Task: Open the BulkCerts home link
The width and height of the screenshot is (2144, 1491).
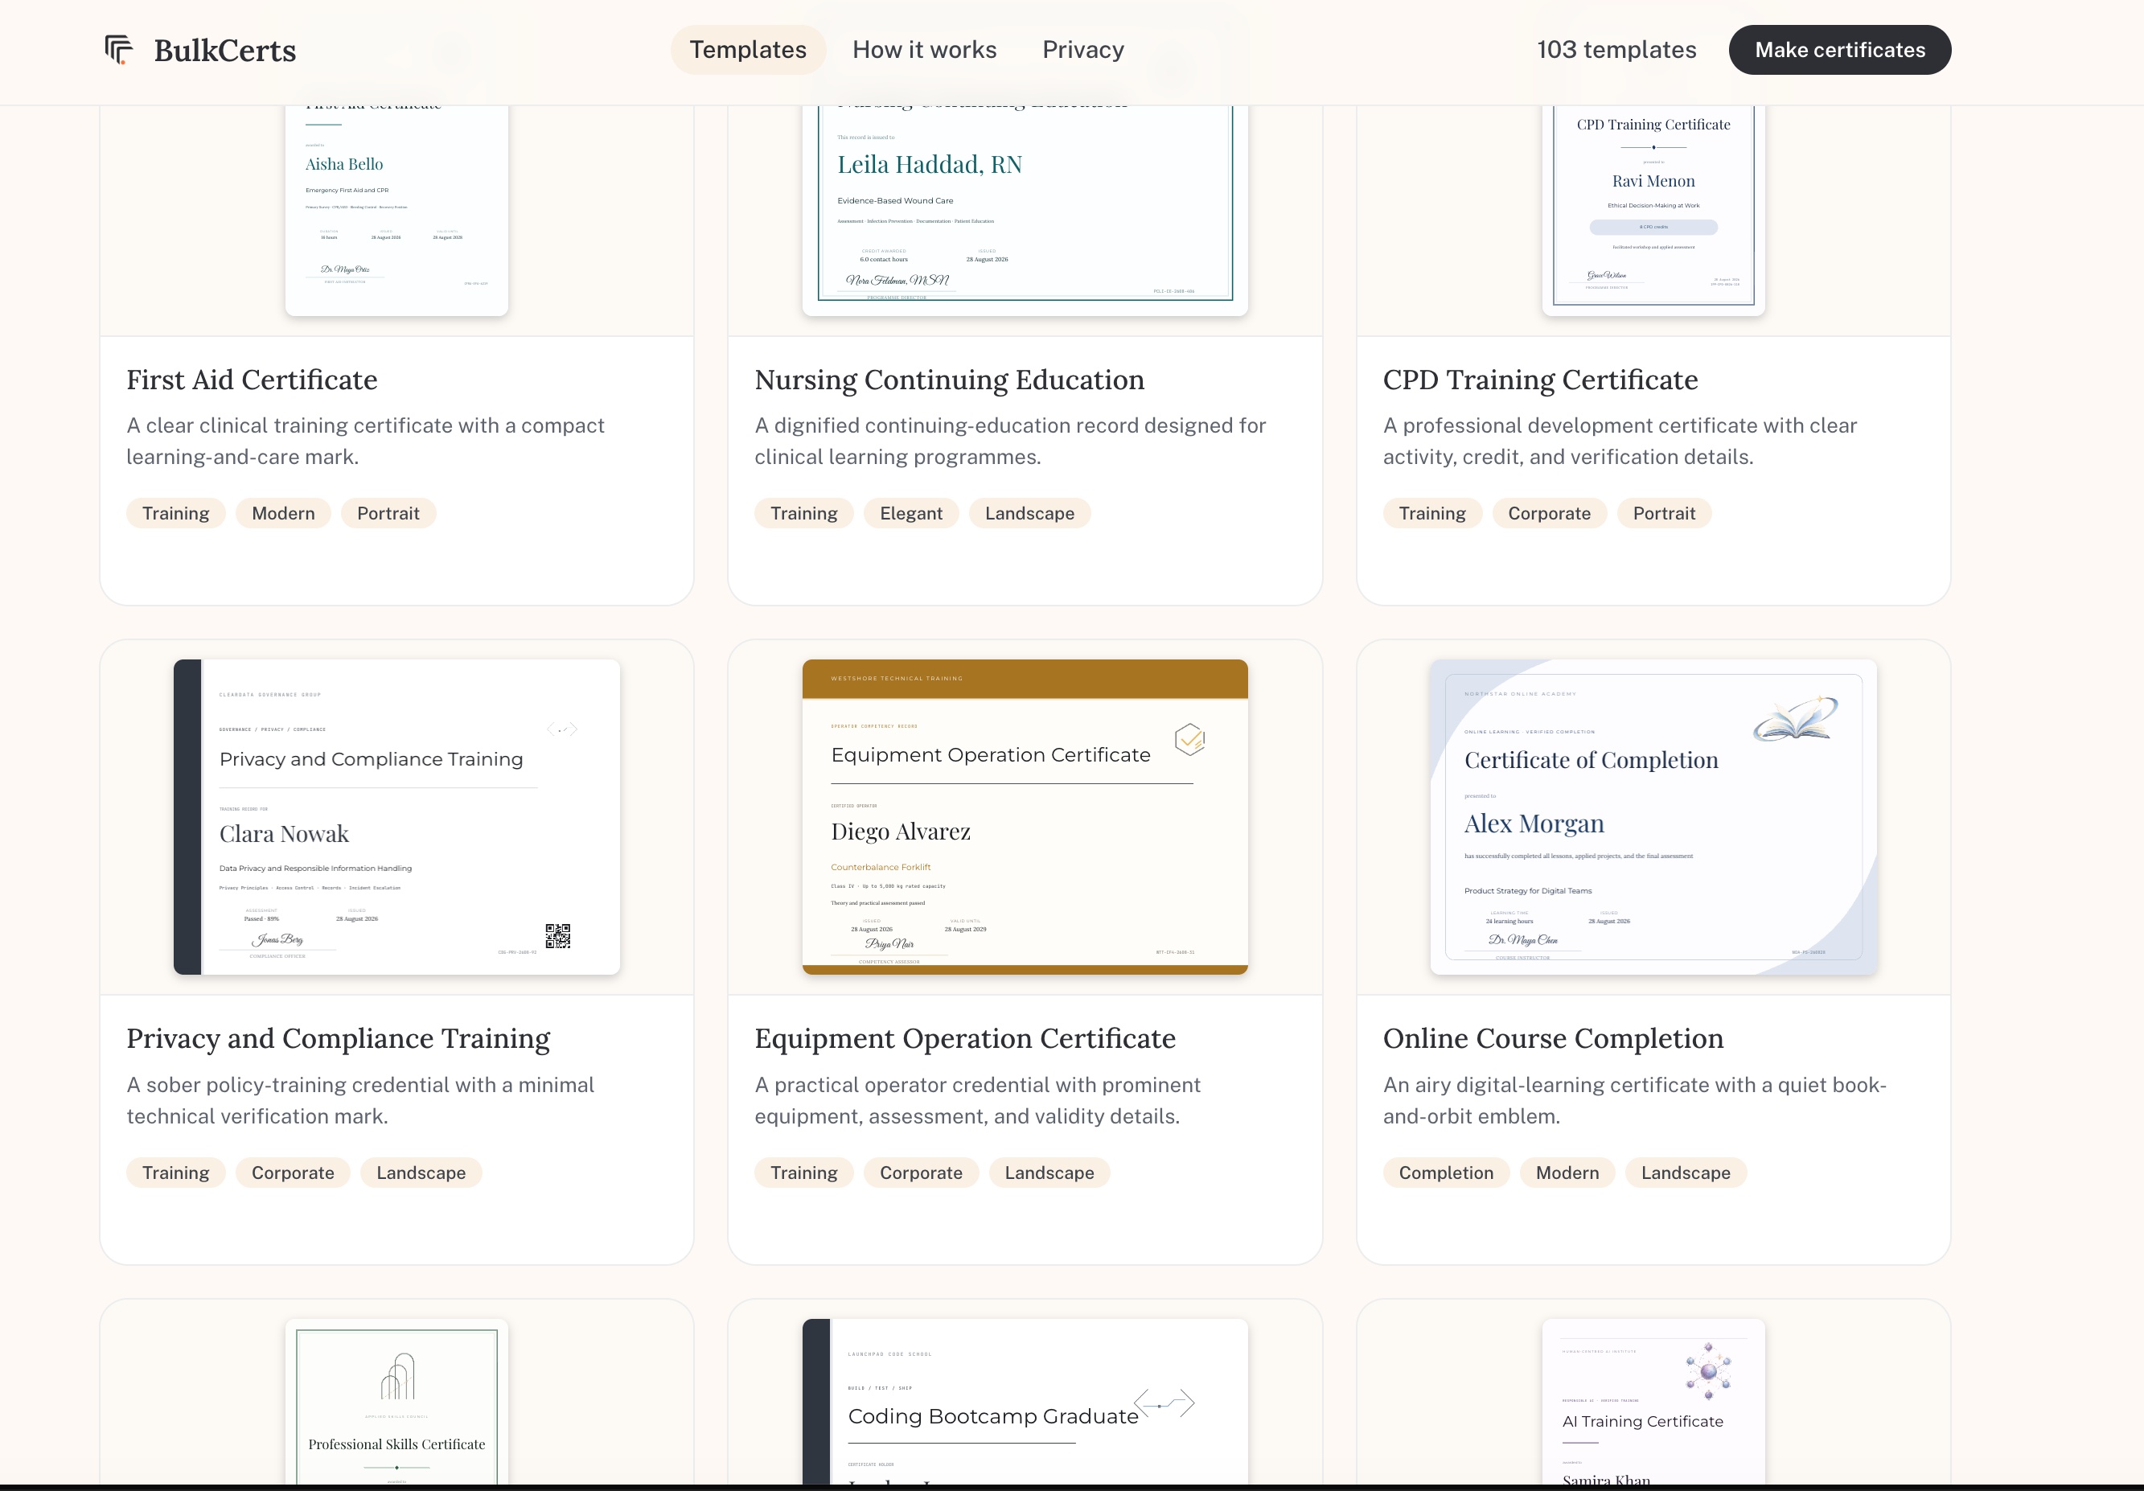Action: pos(199,50)
